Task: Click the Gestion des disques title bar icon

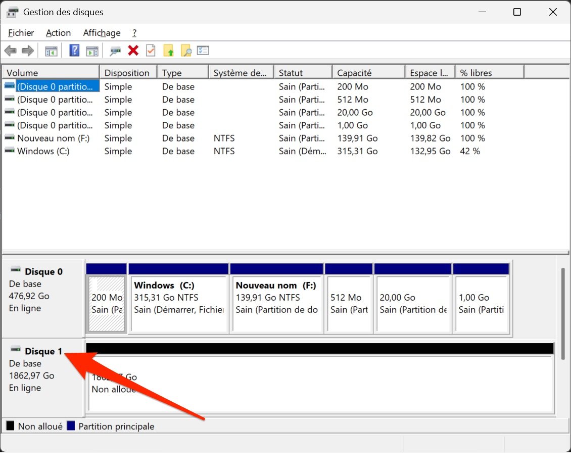Action: (13, 12)
